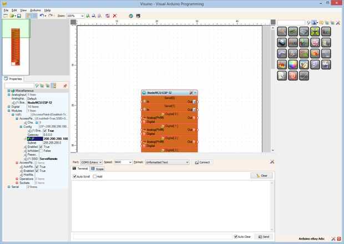Screen dimensions: 344x244
Task: Click the design canvas vertical scrollbar
Action: coord(272,89)
